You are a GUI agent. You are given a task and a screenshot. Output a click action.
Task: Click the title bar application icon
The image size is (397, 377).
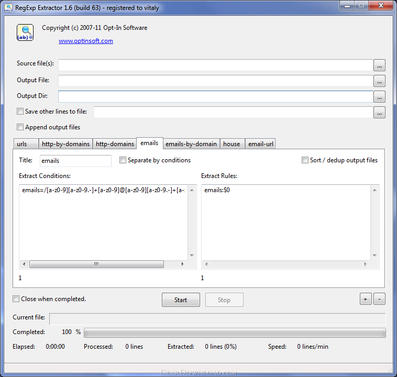pyautogui.click(x=8, y=6)
